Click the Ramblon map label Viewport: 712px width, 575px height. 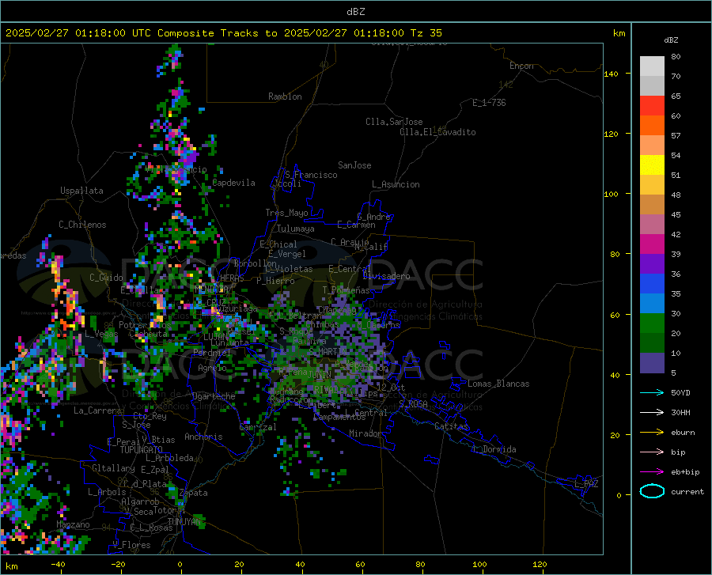click(x=285, y=96)
